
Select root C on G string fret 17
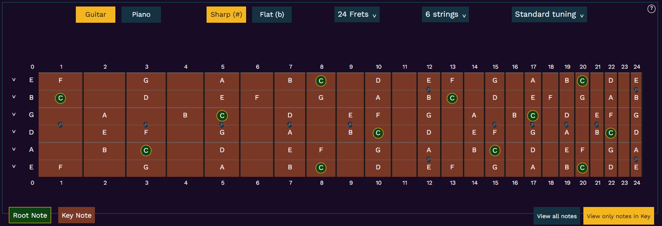pyautogui.click(x=533, y=116)
